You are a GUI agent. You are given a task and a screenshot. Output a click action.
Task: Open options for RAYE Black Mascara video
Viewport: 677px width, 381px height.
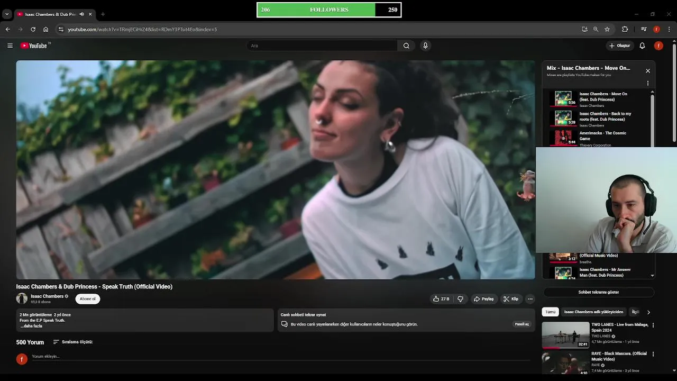pyautogui.click(x=653, y=354)
